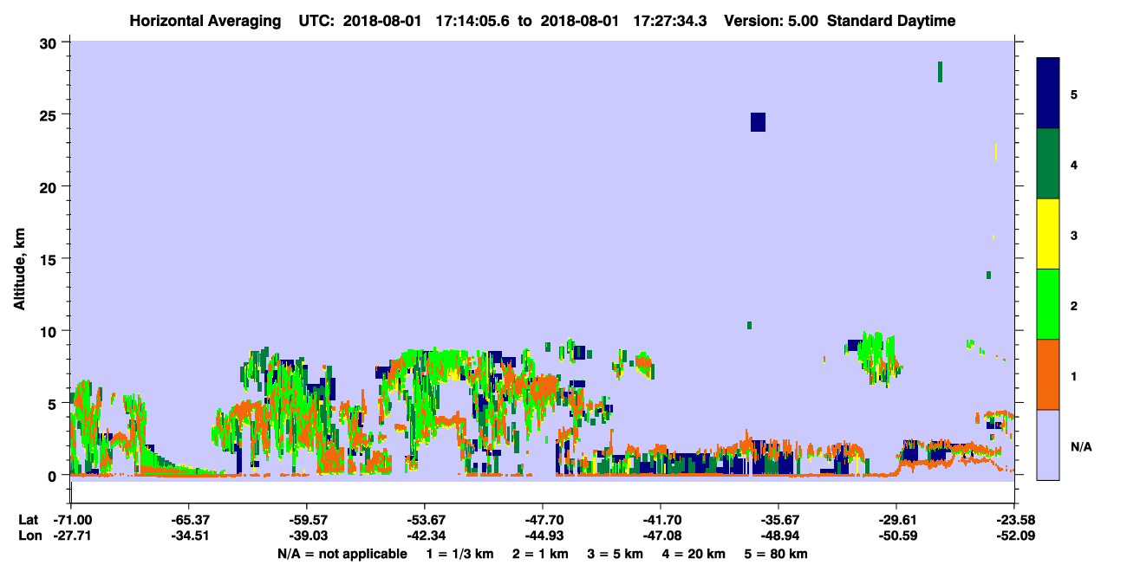This screenshot has width=1127, height=578.
Task: Click latitude value -53.67
Action: pos(425,520)
